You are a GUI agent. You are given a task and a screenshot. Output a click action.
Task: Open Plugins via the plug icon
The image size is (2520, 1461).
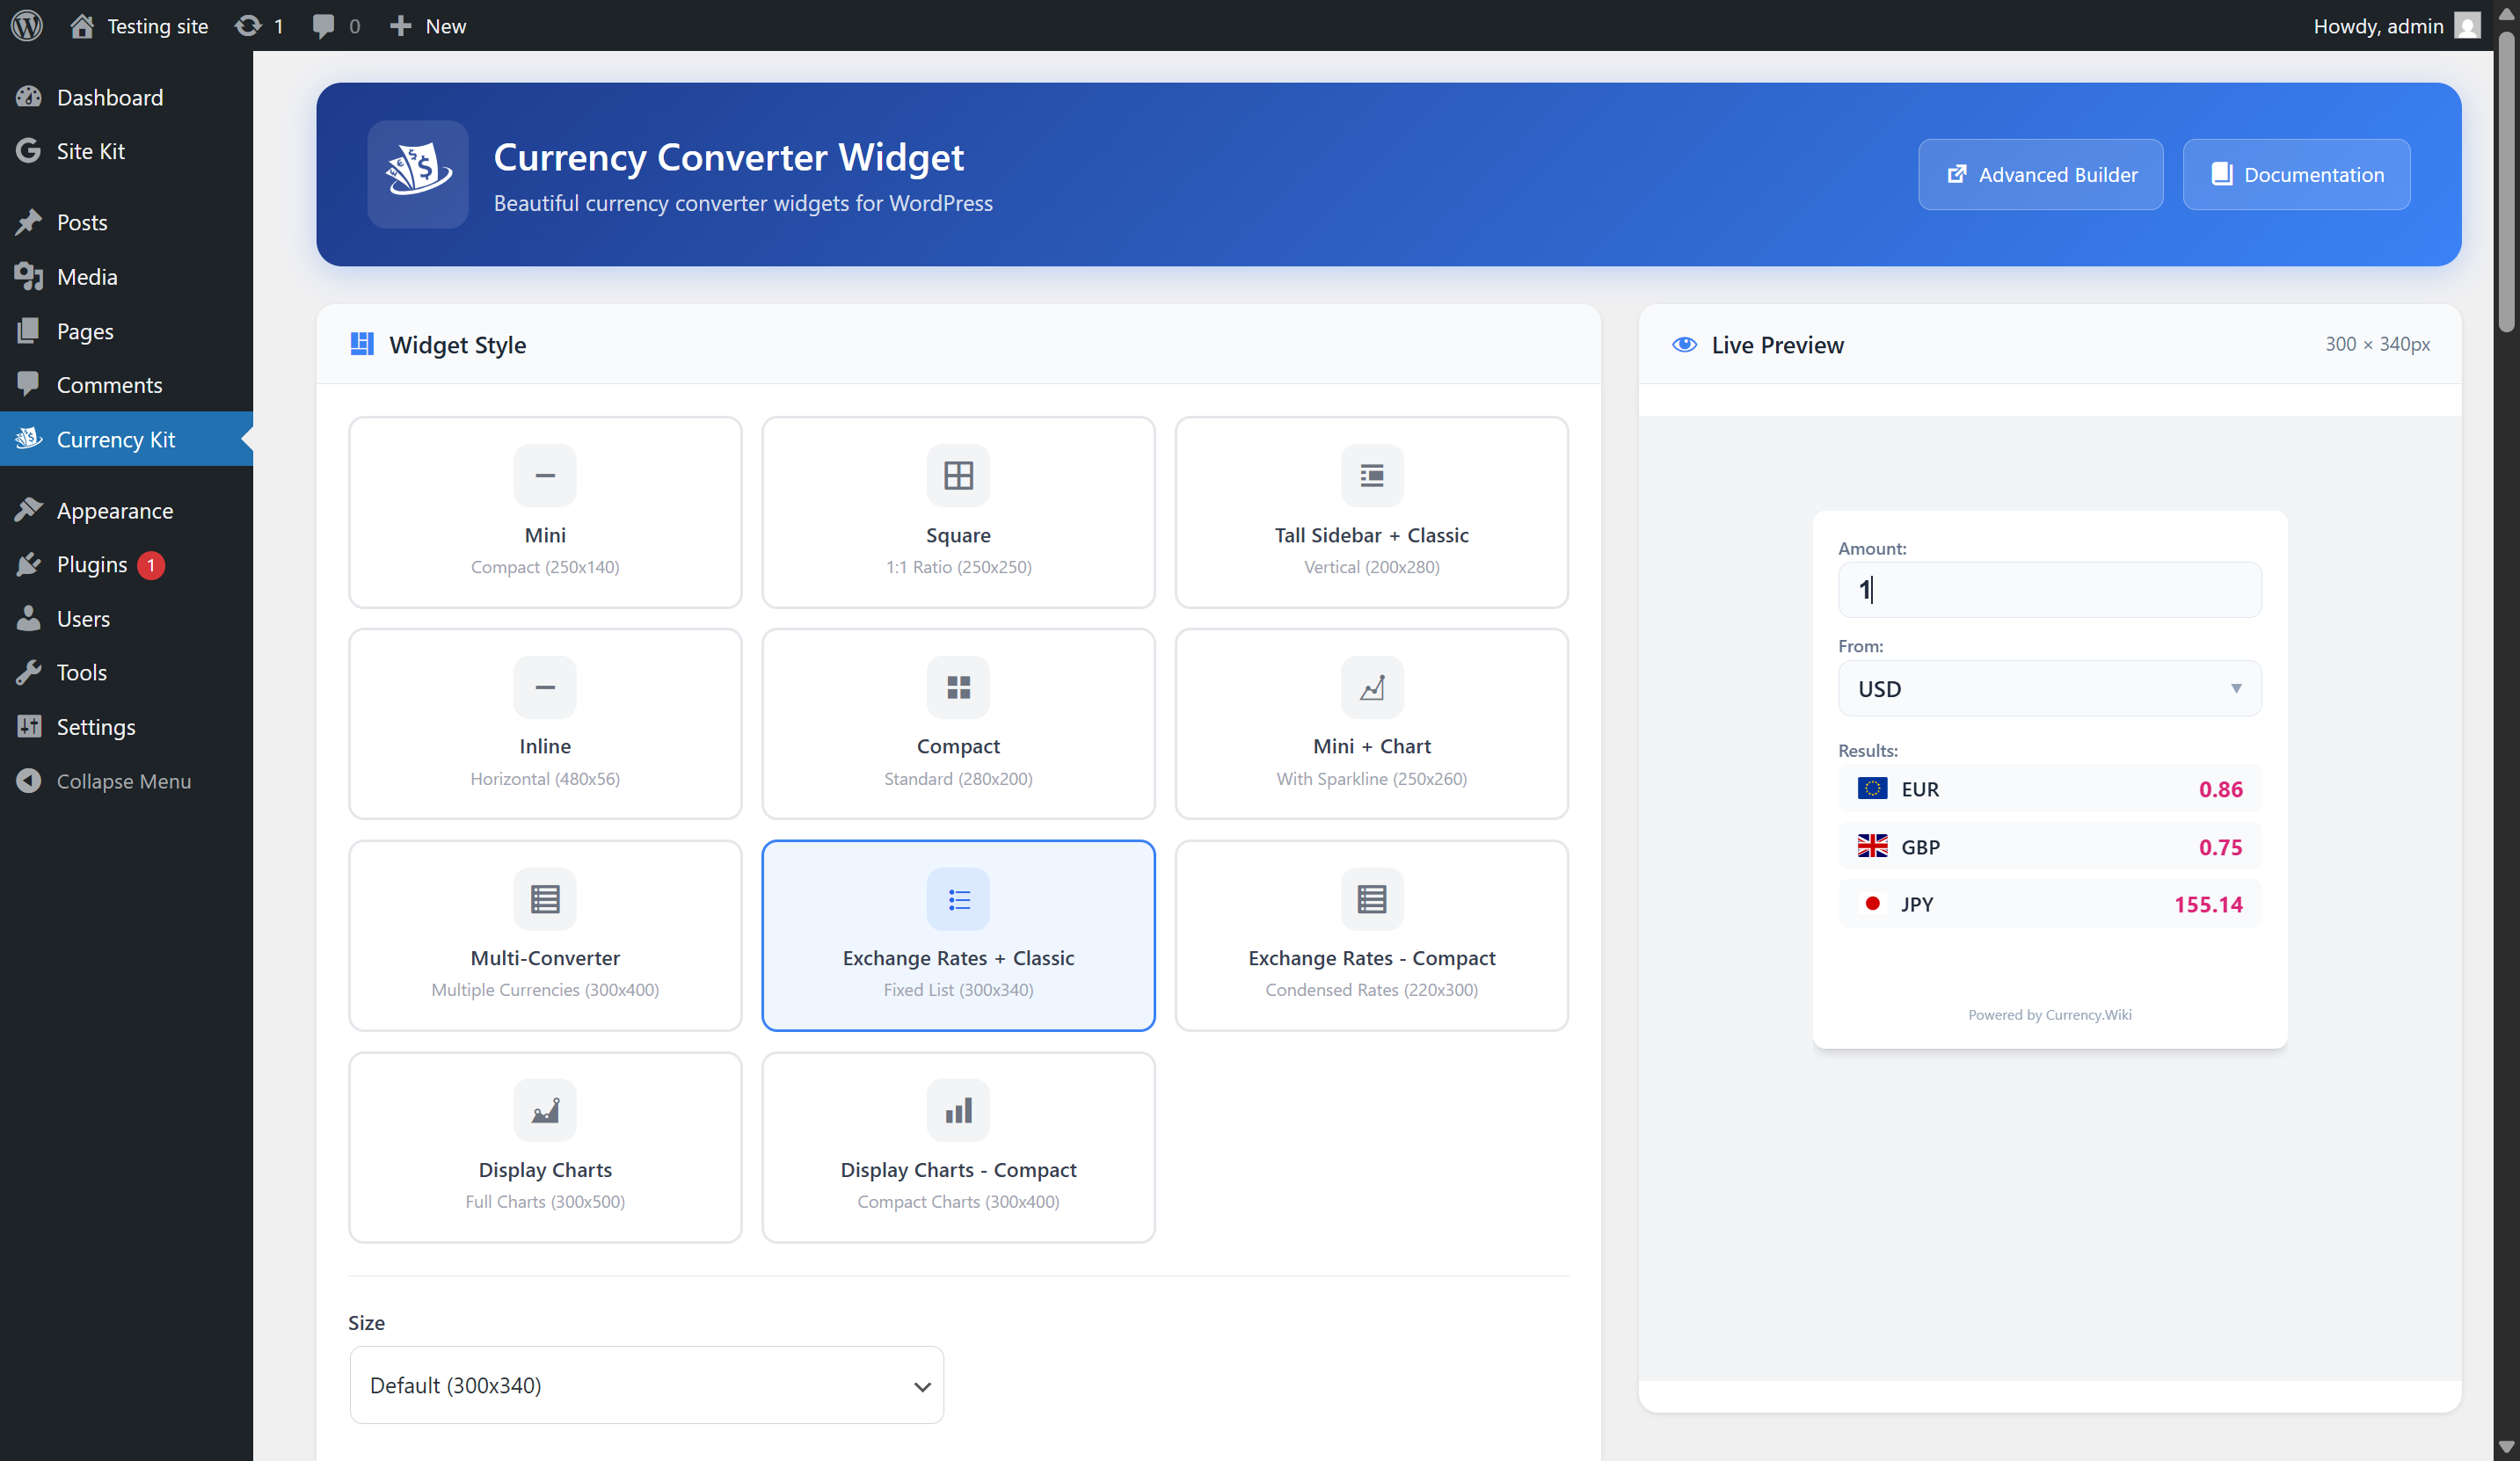pos(28,564)
